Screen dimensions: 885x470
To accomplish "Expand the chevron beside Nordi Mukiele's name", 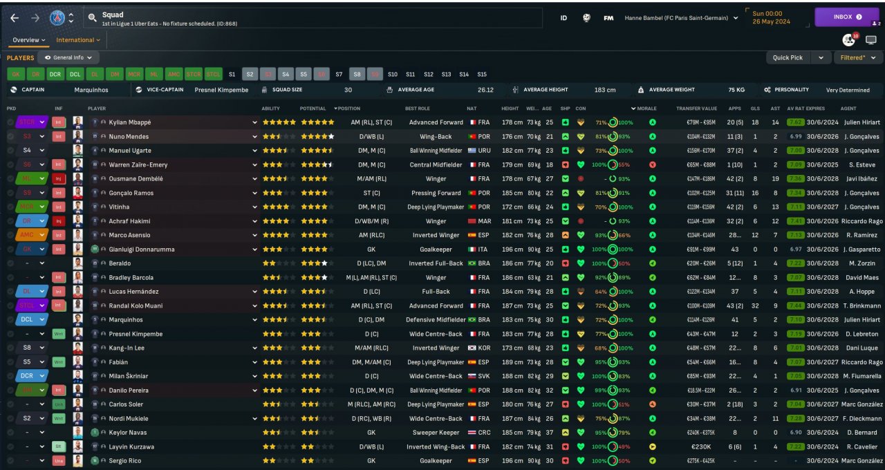I will click(x=254, y=419).
